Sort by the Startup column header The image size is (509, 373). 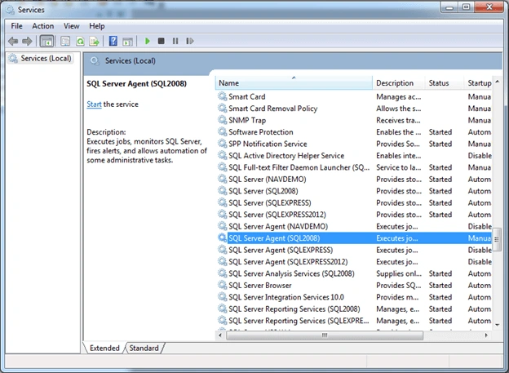[x=479, y=83]
